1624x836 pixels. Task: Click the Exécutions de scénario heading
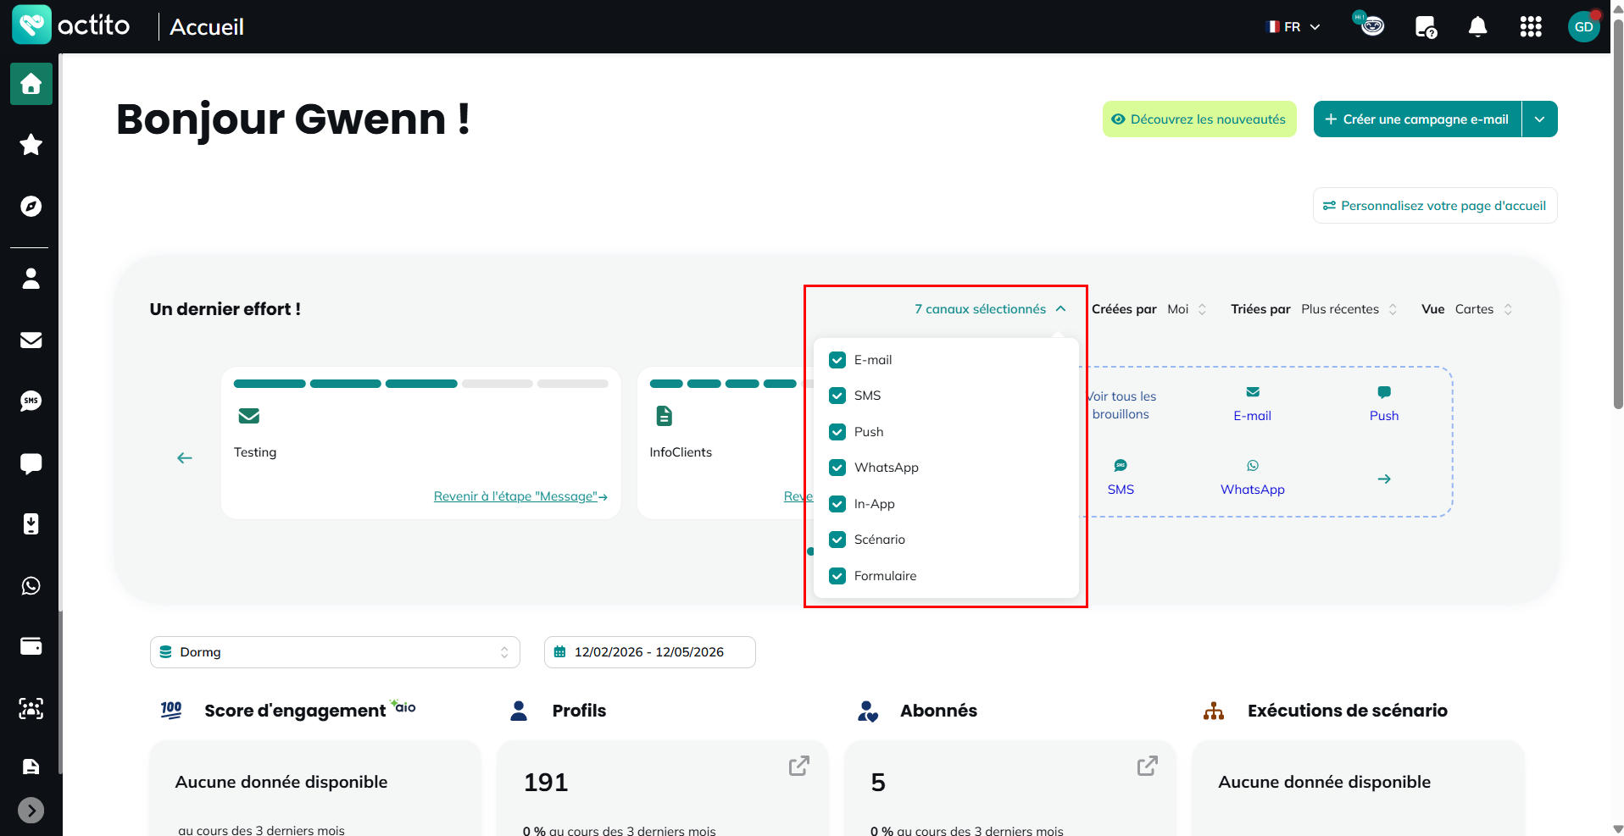coord(1347,711)
